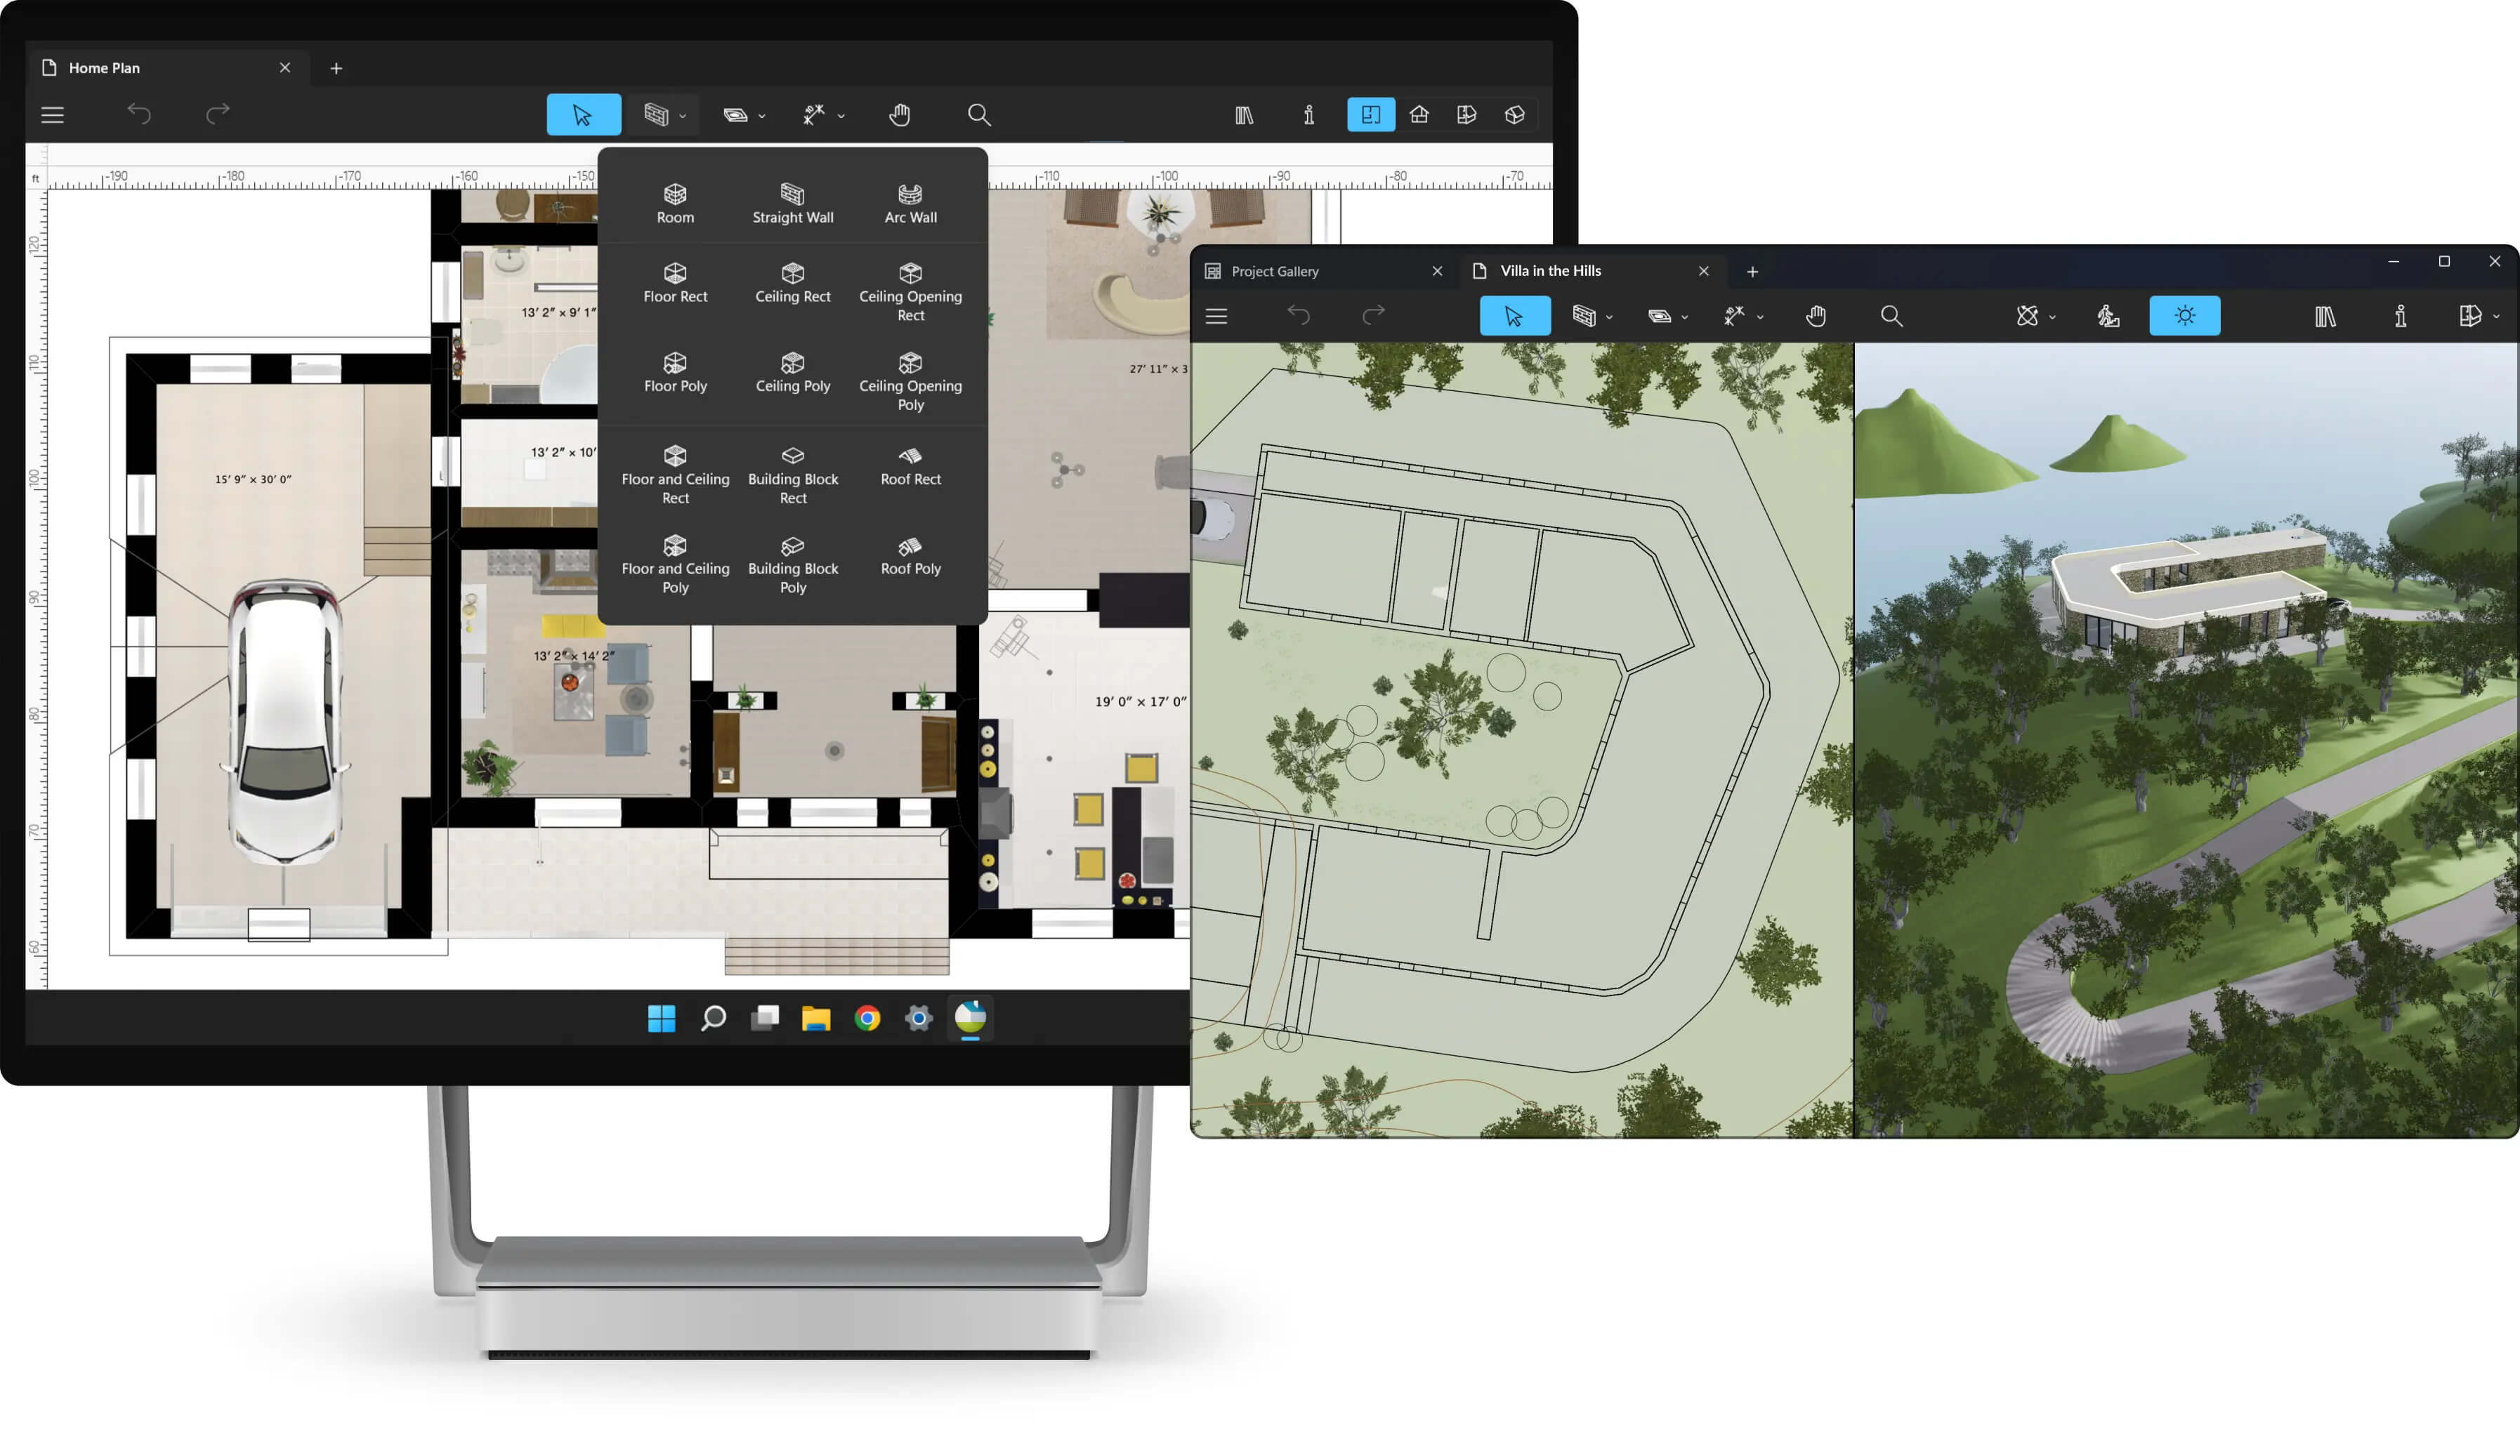Select the Floor Rect tool

point(674,281)
